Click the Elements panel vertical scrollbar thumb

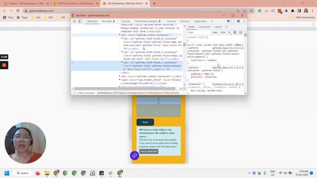pos(184,44)
